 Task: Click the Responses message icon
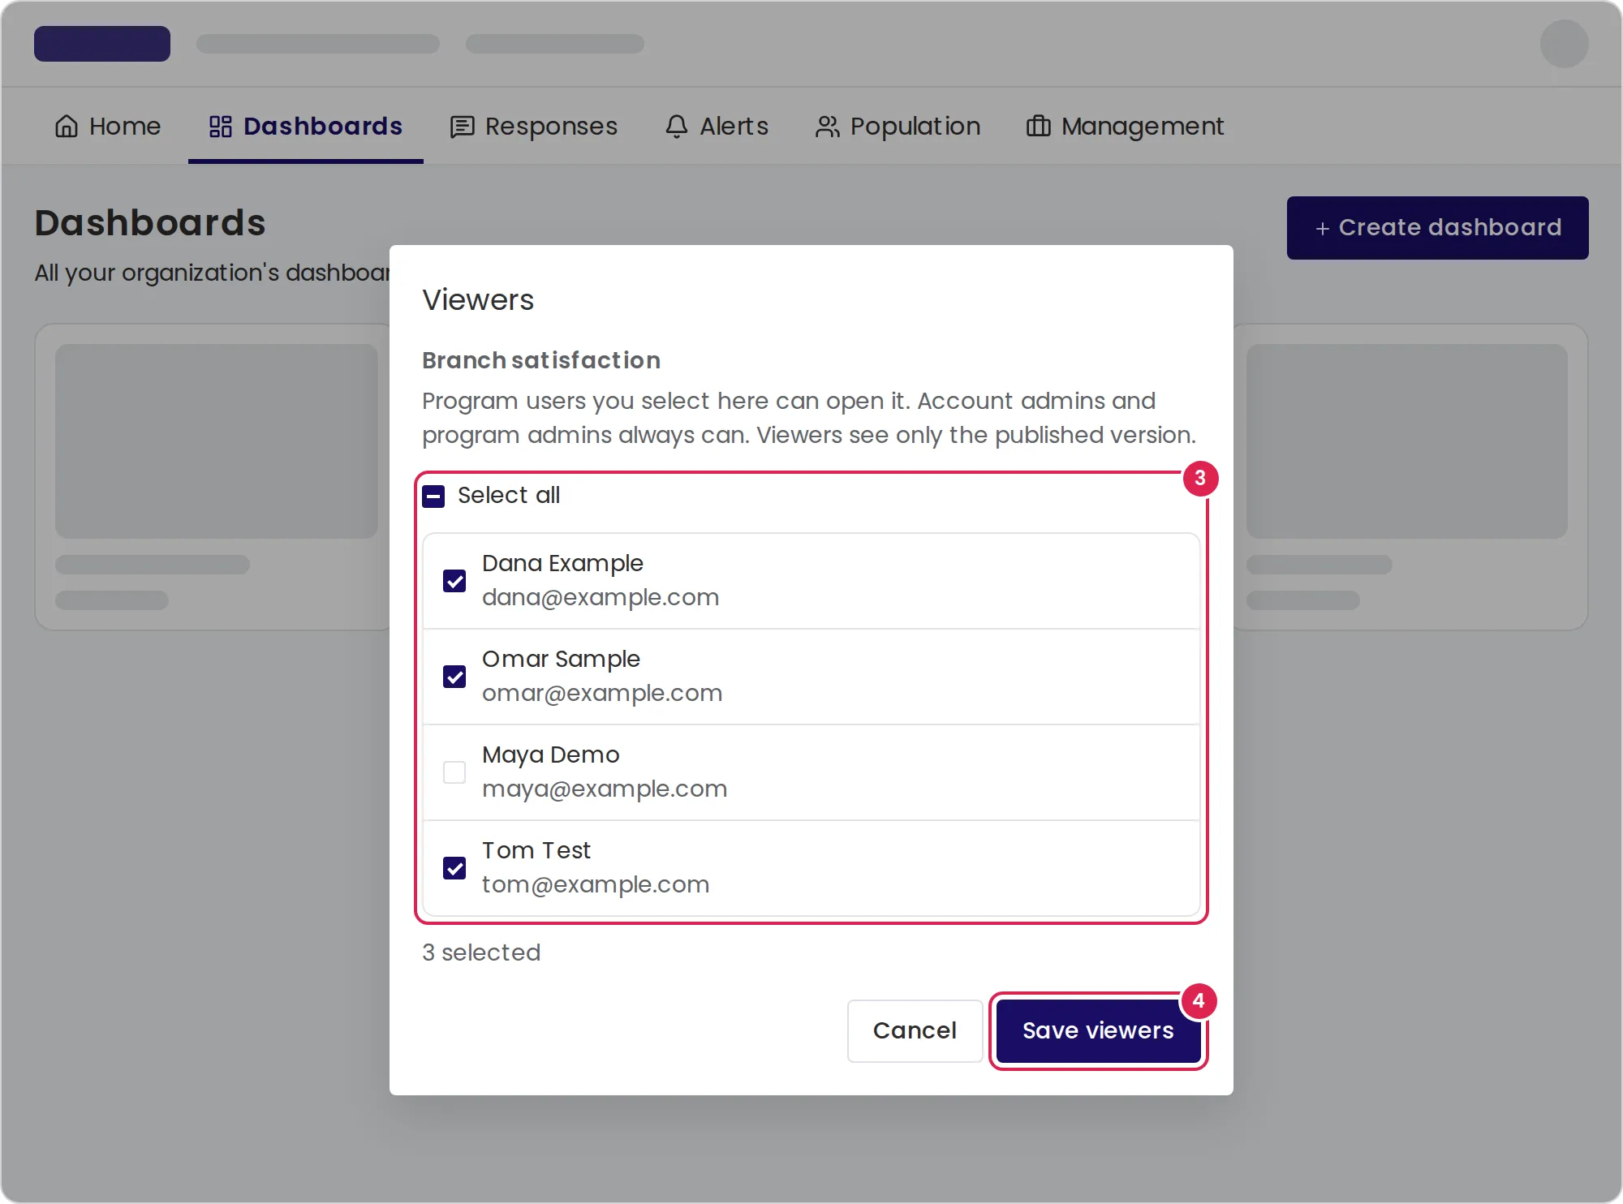coord(462,127)
